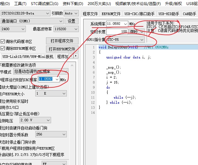Open the 系统频率 11.0592 dropdown
The image size is (198, 165).
pos(117,24)
